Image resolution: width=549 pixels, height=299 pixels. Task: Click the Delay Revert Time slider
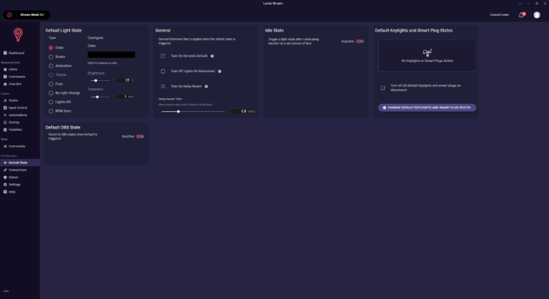(193, 112)
